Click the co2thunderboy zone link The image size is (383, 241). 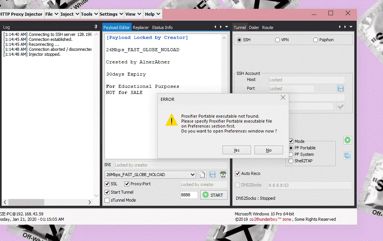(x=270, y=219)
